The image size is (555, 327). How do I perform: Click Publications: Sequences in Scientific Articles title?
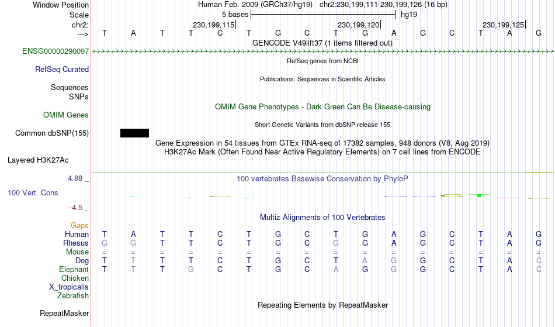(322, 80)
